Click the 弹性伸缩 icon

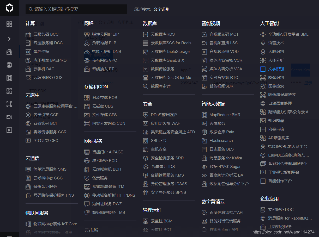click(28, 52)
